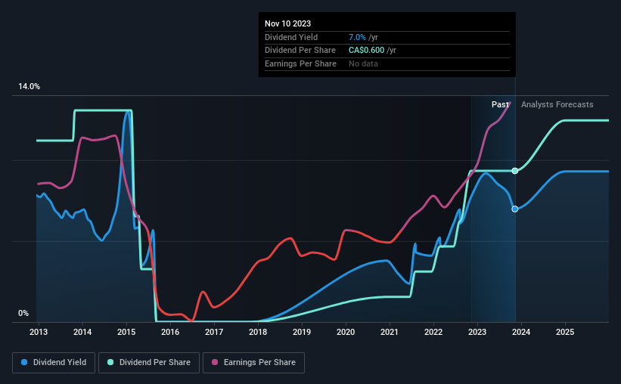The height and width of the screenshot is (384, 621).
Task: Click the 2016 x-axis label
Action: (x=170, y=332)
